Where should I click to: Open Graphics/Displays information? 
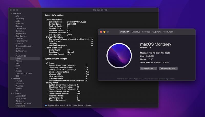pyautogui.click(x=23, y=46)
